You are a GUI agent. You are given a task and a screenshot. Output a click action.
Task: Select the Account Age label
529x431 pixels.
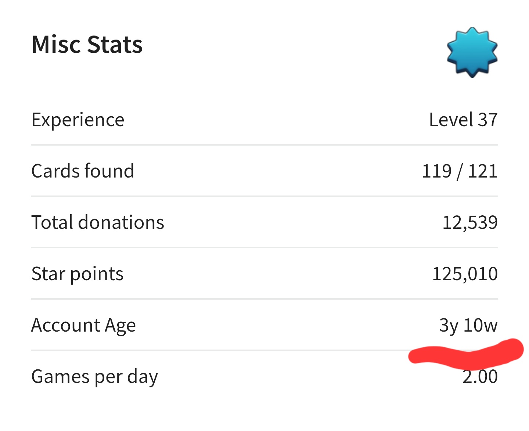click(x=83, y=325)
